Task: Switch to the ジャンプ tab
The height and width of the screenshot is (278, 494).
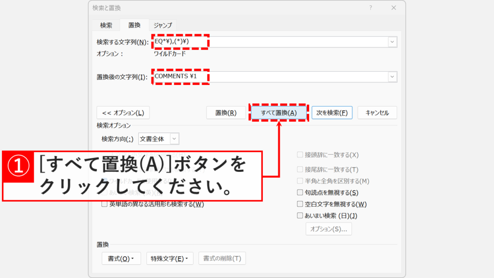Action: (x=163, y=25)
